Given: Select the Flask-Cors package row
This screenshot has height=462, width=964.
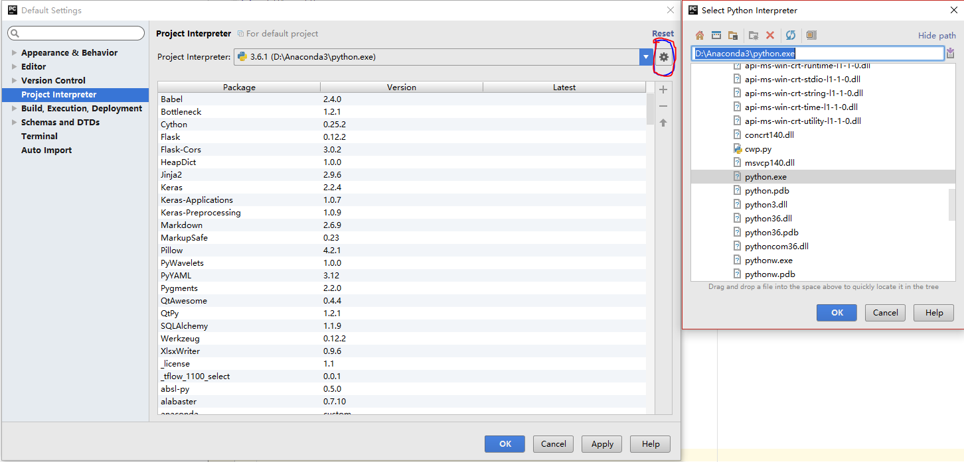Looking at the screenshot, I should point(402,149).
